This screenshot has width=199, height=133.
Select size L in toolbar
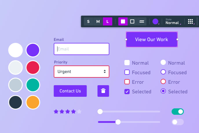(x=107, y=21)
